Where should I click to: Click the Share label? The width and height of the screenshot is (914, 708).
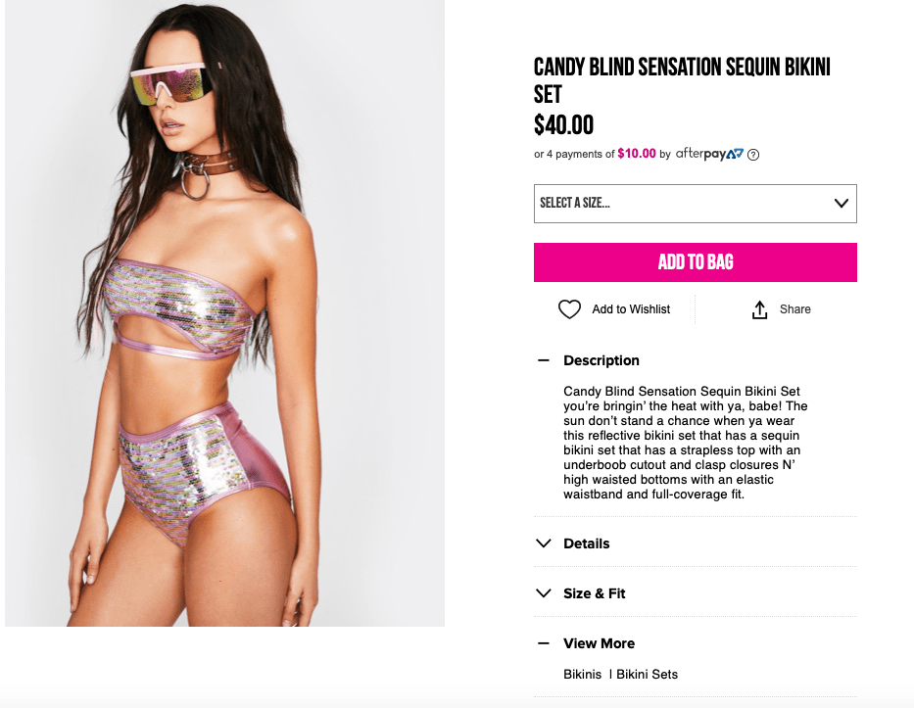coord(795,309)
